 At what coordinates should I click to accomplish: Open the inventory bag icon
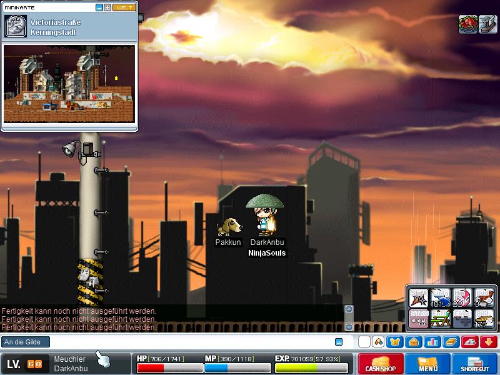[x=413, y=342]
